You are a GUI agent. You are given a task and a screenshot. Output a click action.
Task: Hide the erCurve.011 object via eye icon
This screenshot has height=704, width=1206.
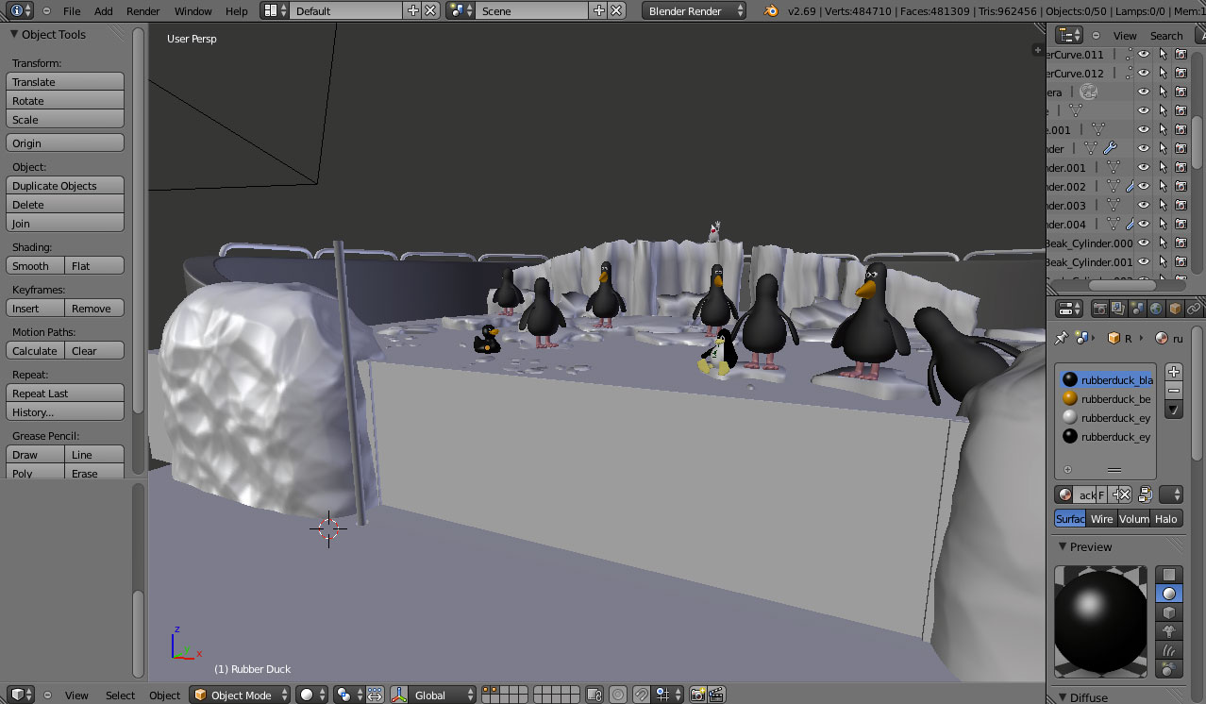coord(1144,55)
